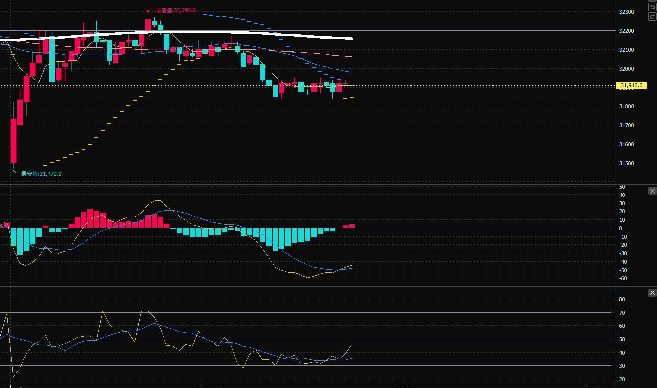Click the 31500 label on price axis

(626, 163)
